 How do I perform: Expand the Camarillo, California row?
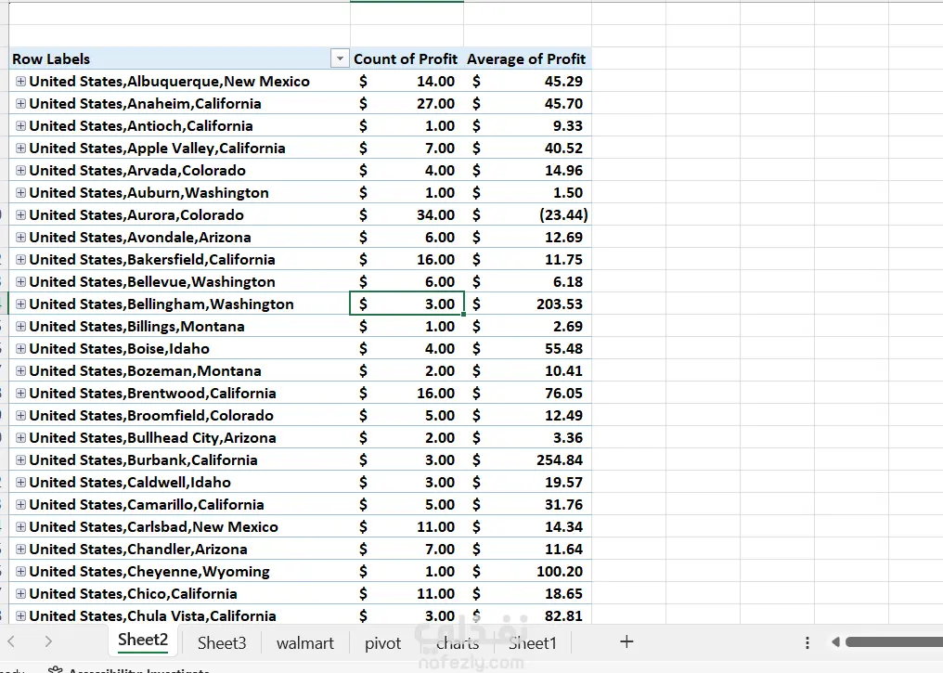coord(20,504)
